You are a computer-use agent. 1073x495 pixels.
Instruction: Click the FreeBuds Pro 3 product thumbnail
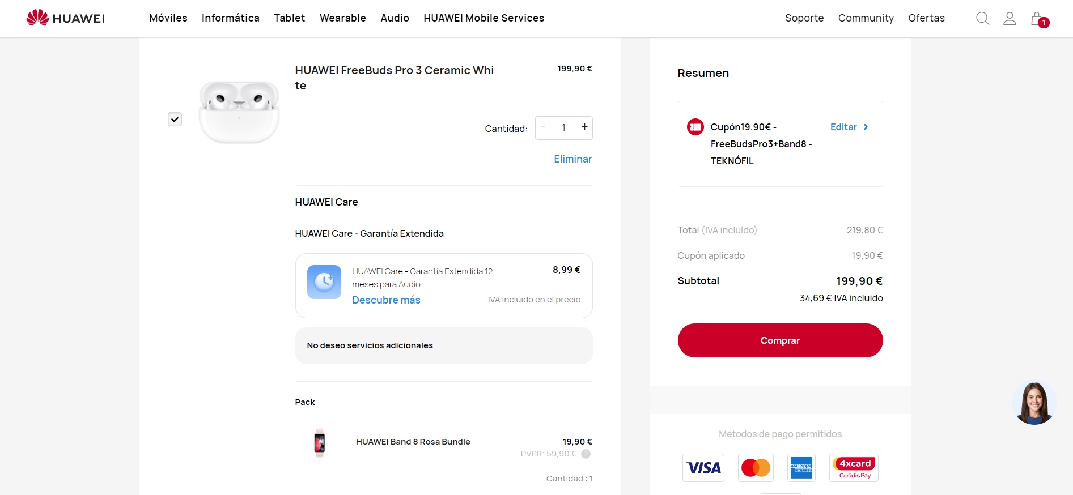[239, 112]
